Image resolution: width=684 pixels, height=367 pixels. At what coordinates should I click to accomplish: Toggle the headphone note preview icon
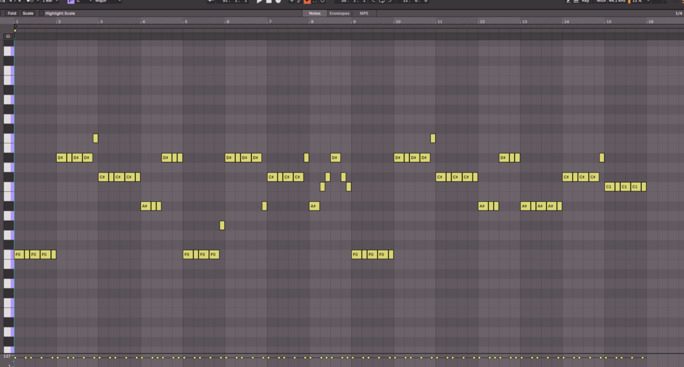point(8,36)
